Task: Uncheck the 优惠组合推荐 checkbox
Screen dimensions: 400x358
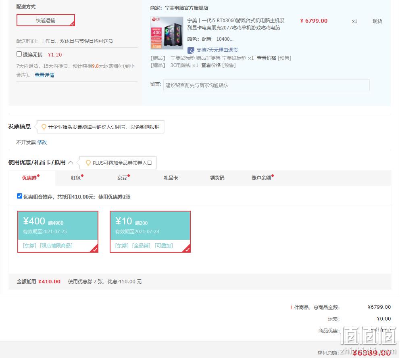Action: (19, 196)
